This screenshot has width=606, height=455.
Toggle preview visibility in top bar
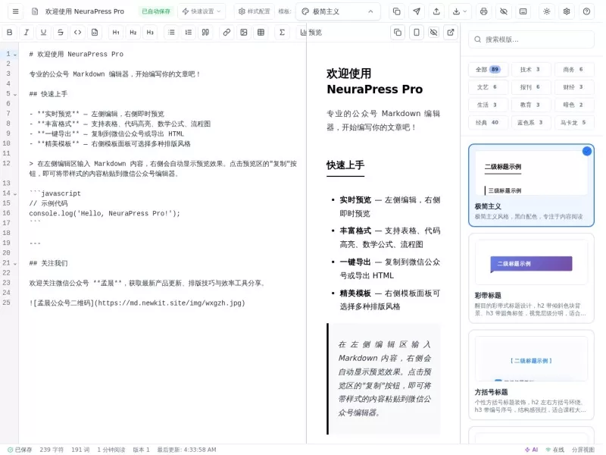point(504,11)
